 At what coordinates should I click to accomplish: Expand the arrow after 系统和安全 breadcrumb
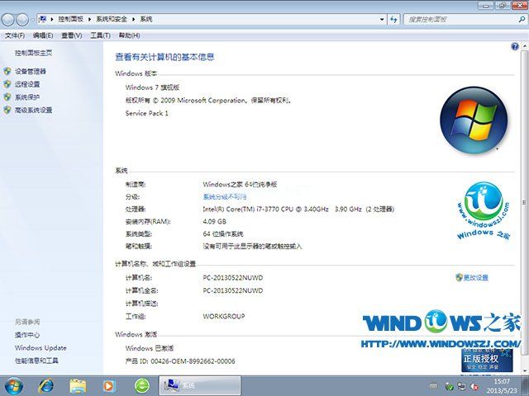point(135,18)
